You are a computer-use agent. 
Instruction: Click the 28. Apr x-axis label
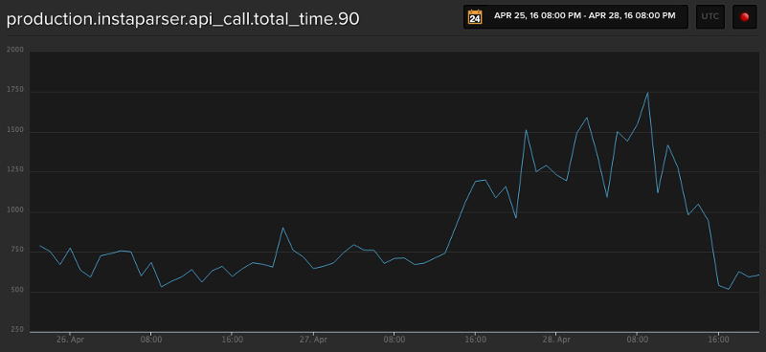click(x=556, y=339)
